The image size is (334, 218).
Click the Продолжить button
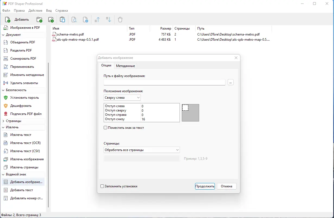(x=205, y=186)
